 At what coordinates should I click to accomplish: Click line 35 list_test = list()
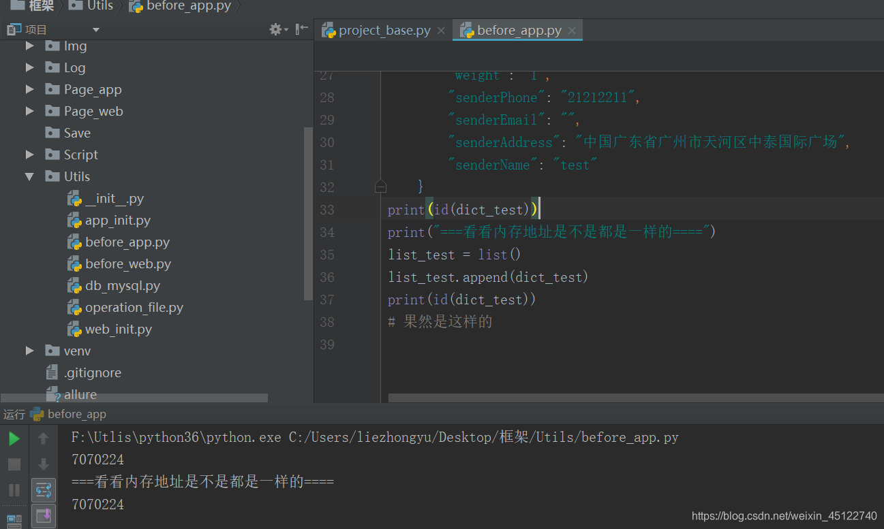(x=455, y=255)
